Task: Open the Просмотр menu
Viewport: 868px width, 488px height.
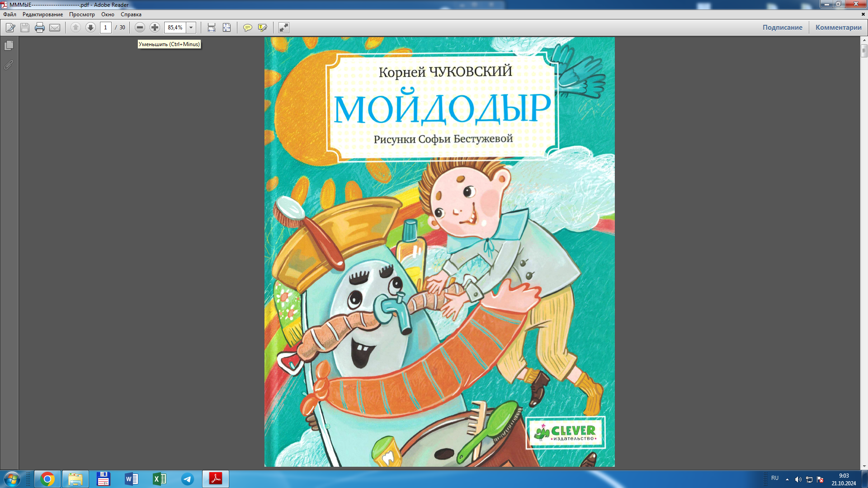Action: pos(82,14)
